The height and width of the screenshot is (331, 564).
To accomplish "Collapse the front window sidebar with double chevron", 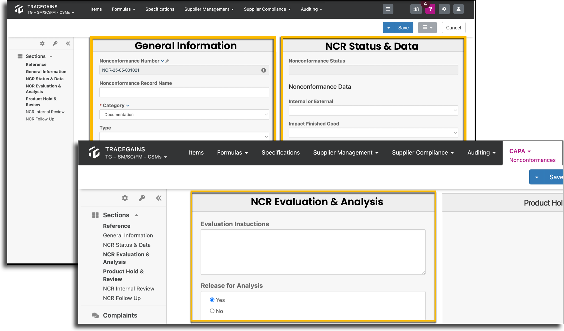I will [x=159, y=198].
